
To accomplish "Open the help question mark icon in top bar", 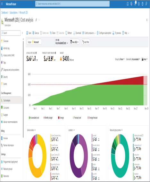I will [143, 4].
